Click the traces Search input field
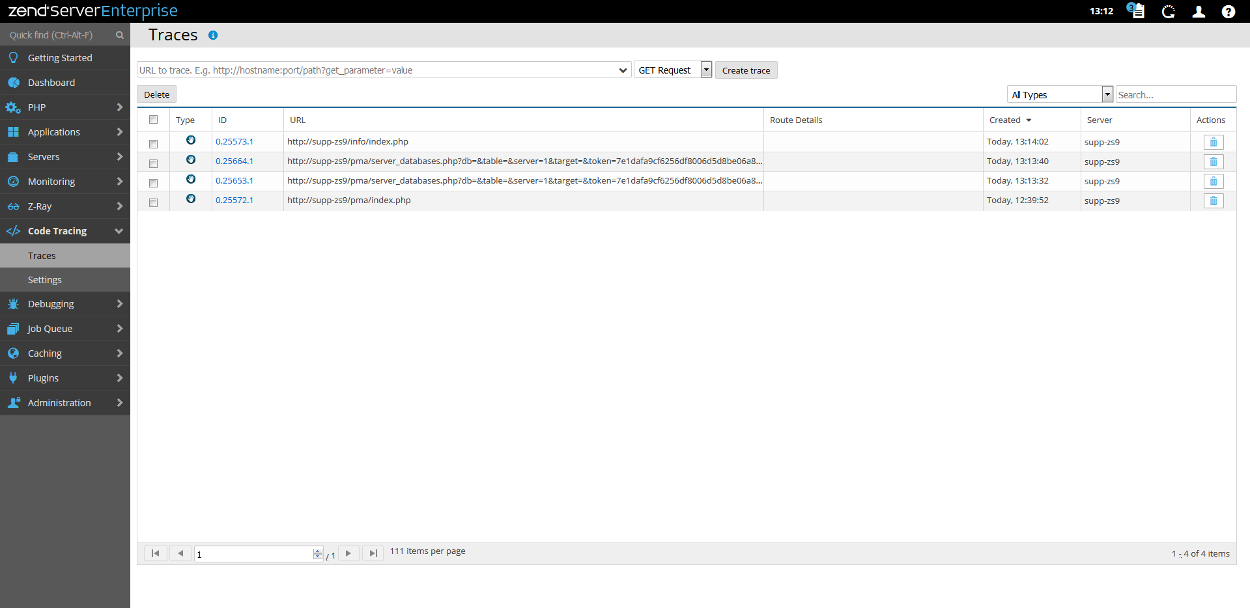 [1175, 94]
